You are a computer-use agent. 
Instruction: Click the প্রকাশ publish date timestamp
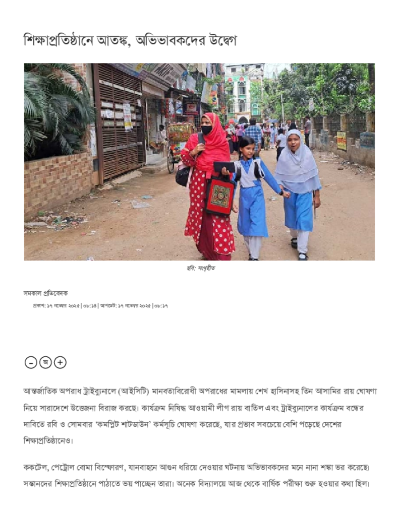pos(65,306)
